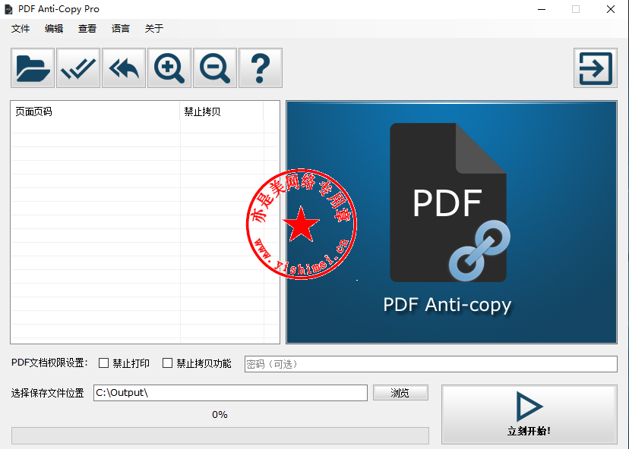Open the 关于 menu
Screen dimensions: 629x449
(154, 28)
